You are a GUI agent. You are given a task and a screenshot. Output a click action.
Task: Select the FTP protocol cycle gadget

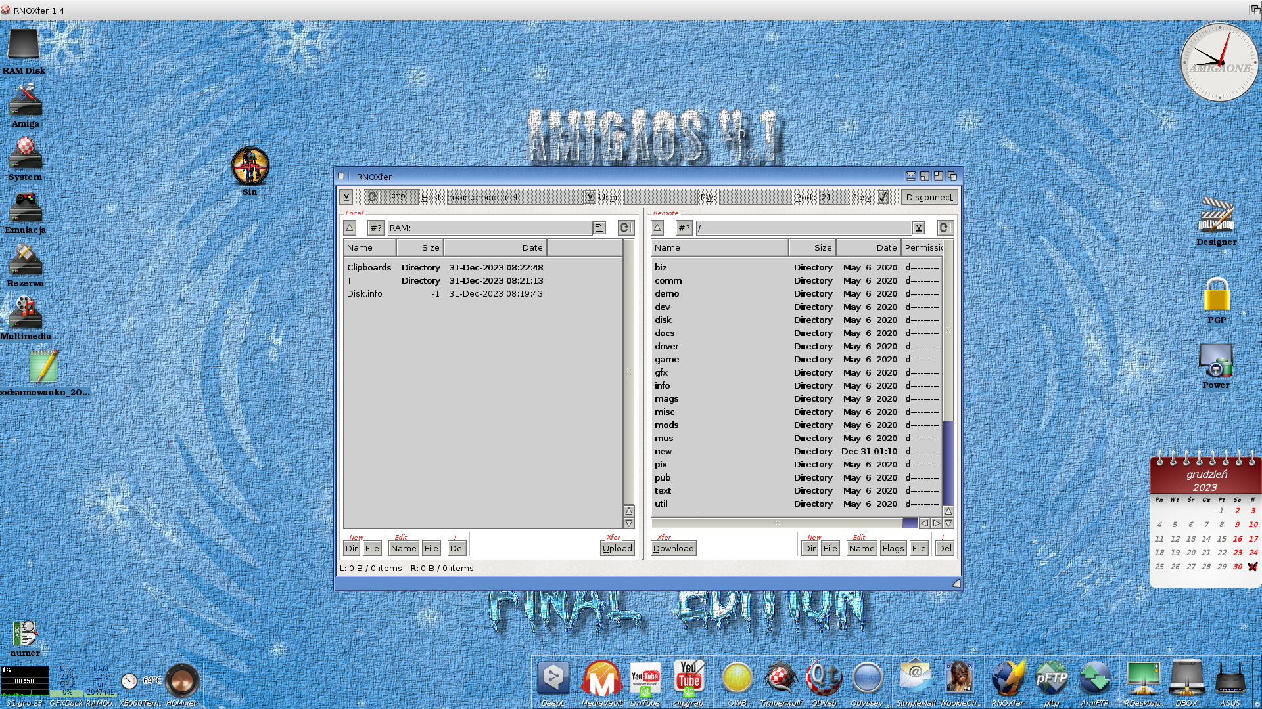pos(391,197)
